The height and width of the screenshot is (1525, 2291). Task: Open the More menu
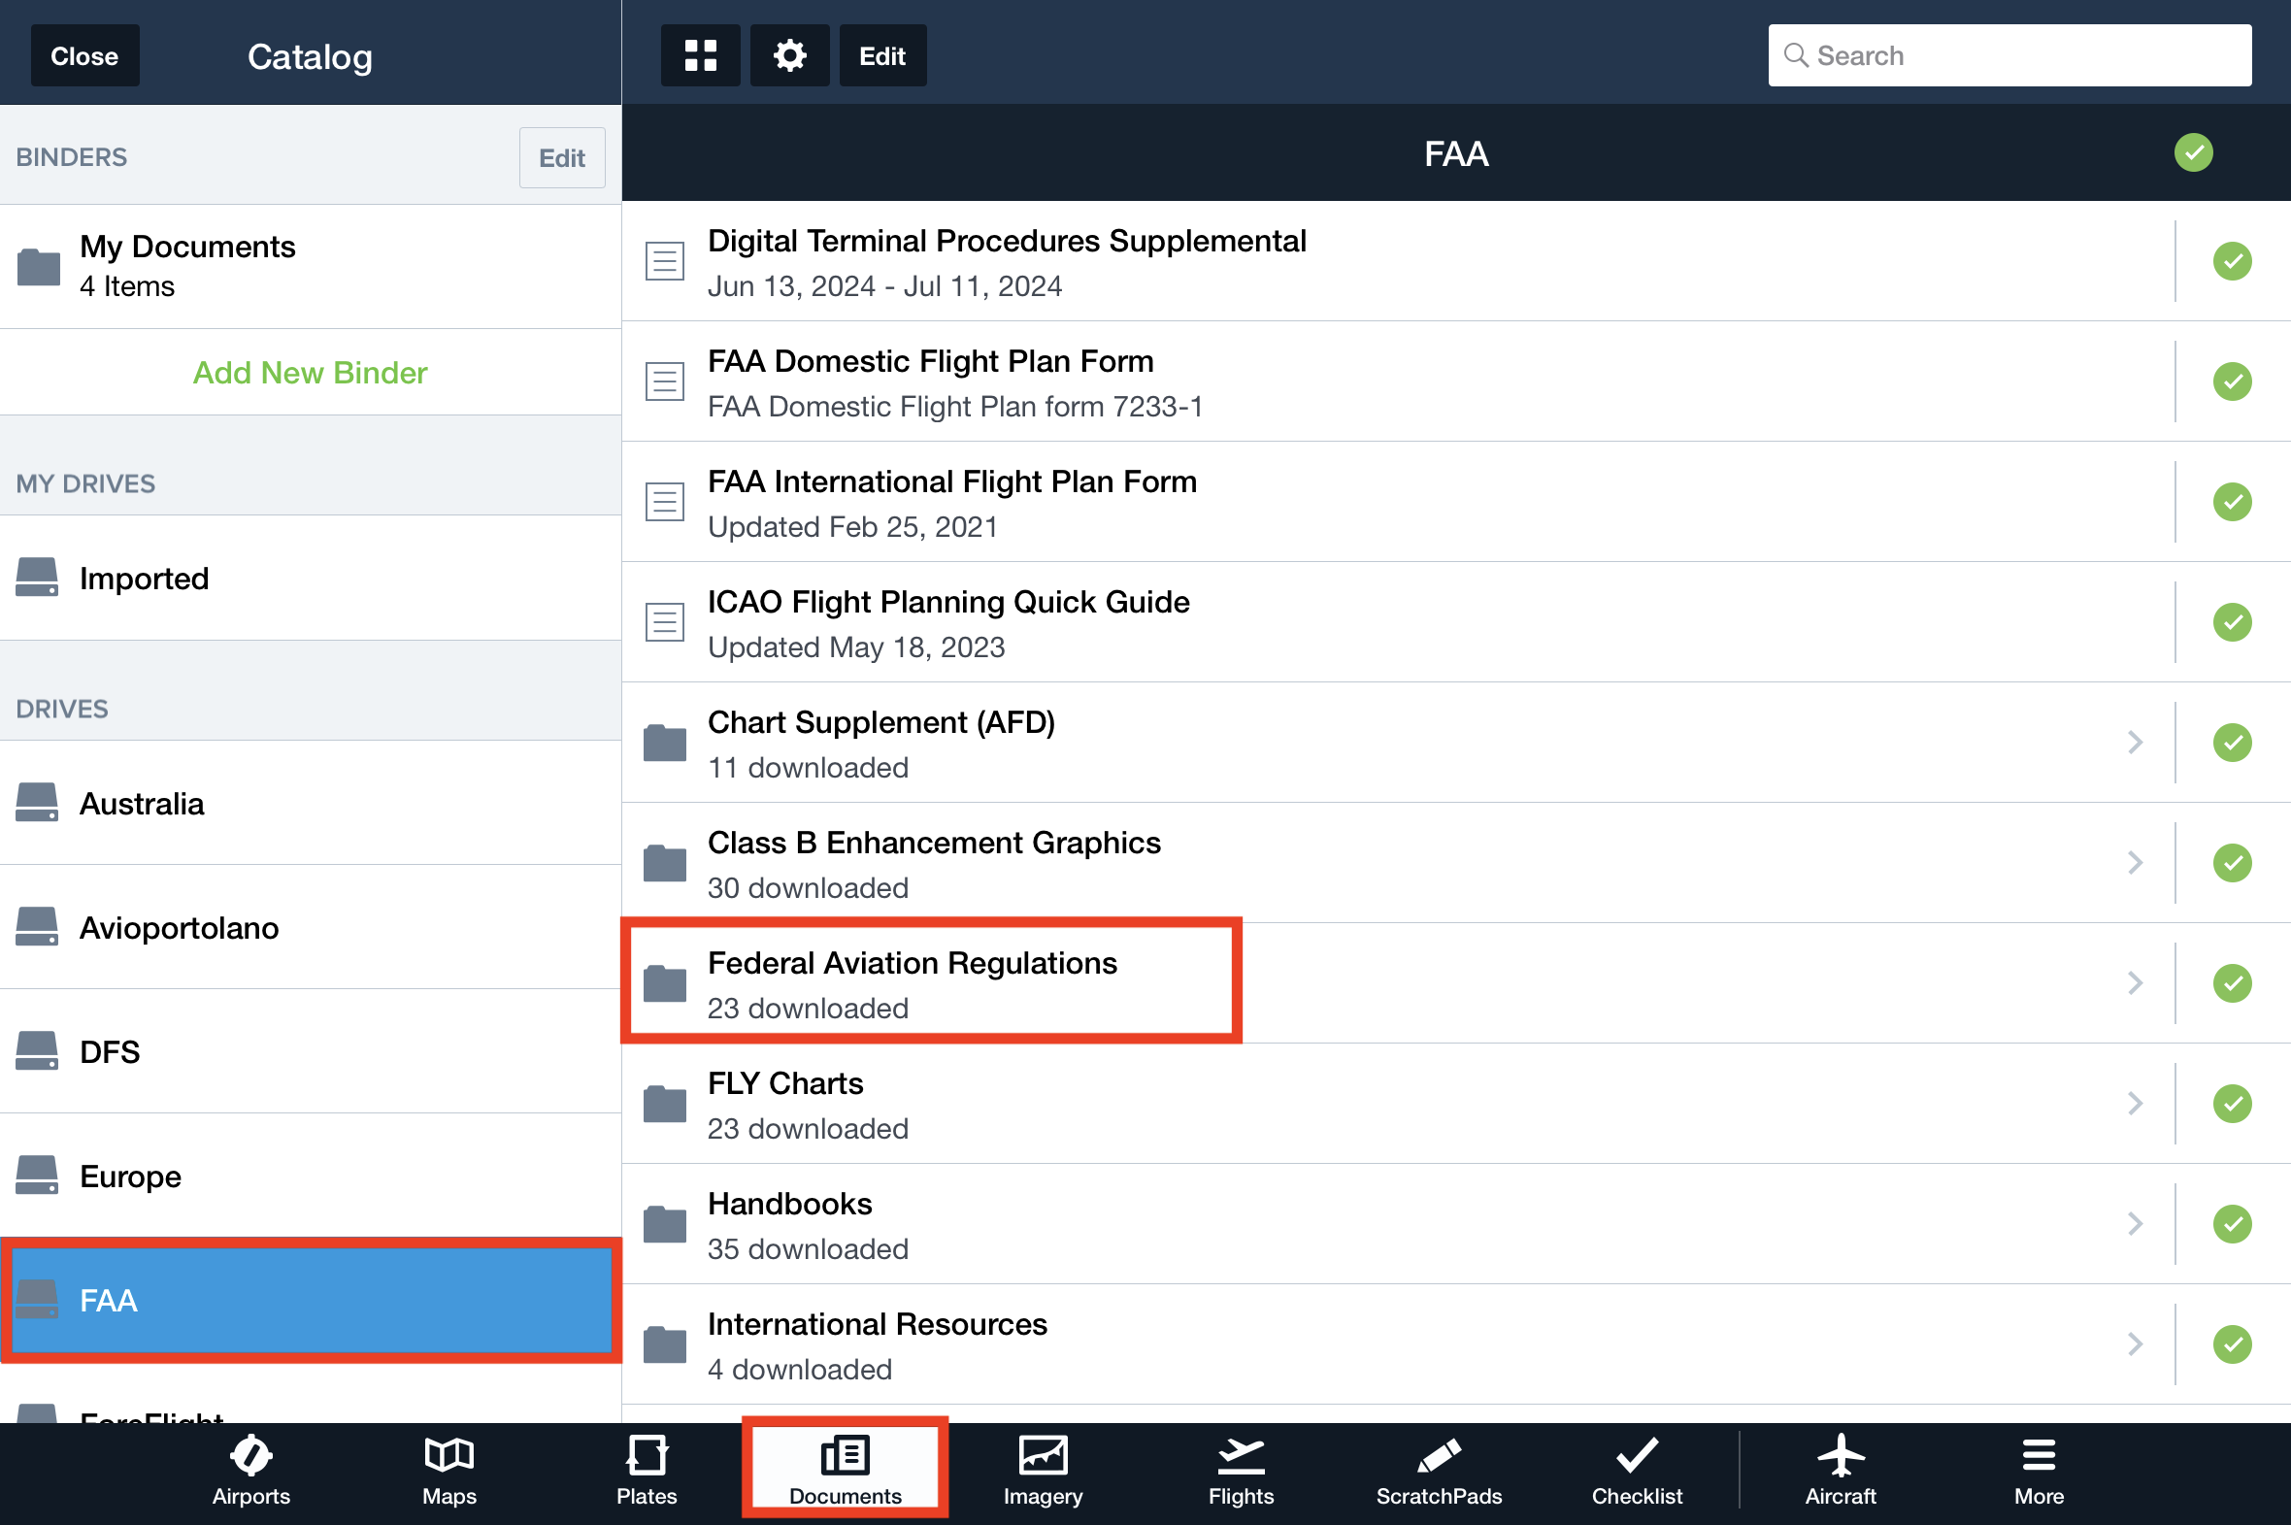point(2040,1472)
